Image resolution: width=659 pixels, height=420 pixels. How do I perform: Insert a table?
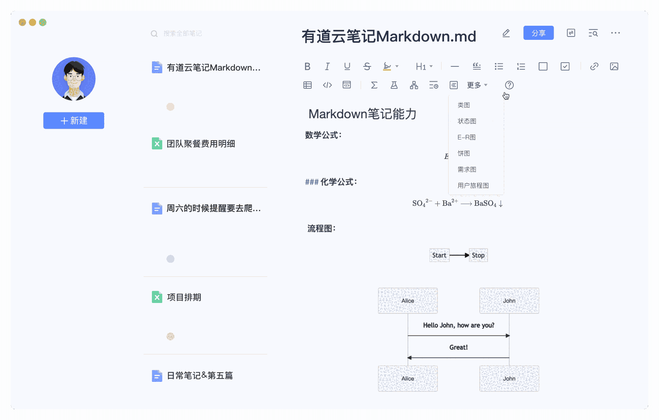(308, 85)
